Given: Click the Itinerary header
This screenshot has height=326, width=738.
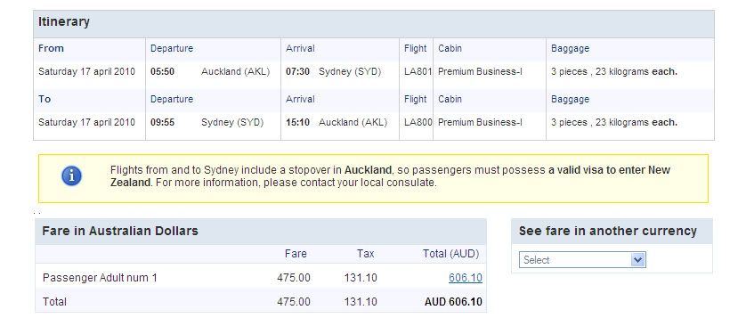Looking at the screenshot, I should [x=64, y=21].
